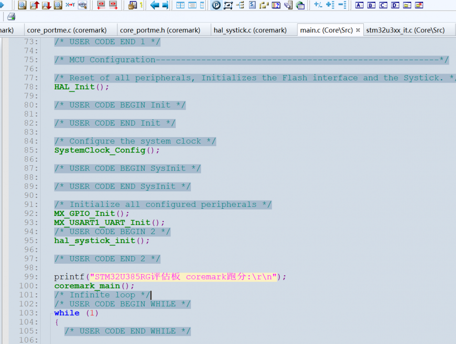Click coremark_main() on line 100
The width and height of the screenshot is (456, 344).
(x=94, y=286)
